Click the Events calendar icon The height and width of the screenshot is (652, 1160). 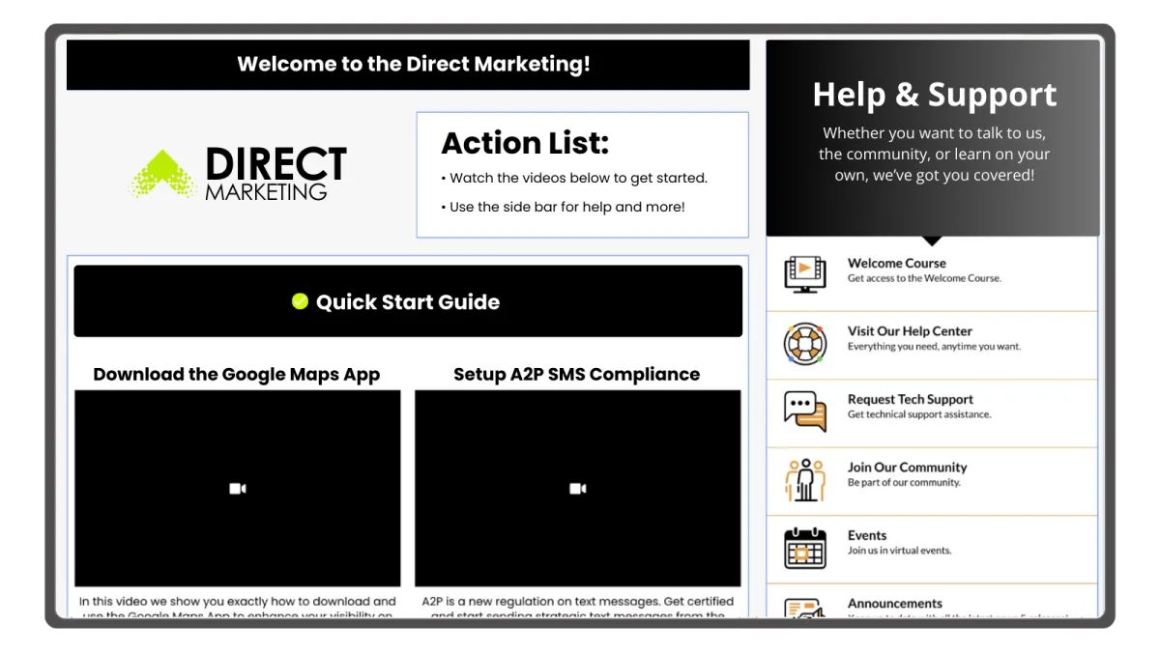click(804, 548)
